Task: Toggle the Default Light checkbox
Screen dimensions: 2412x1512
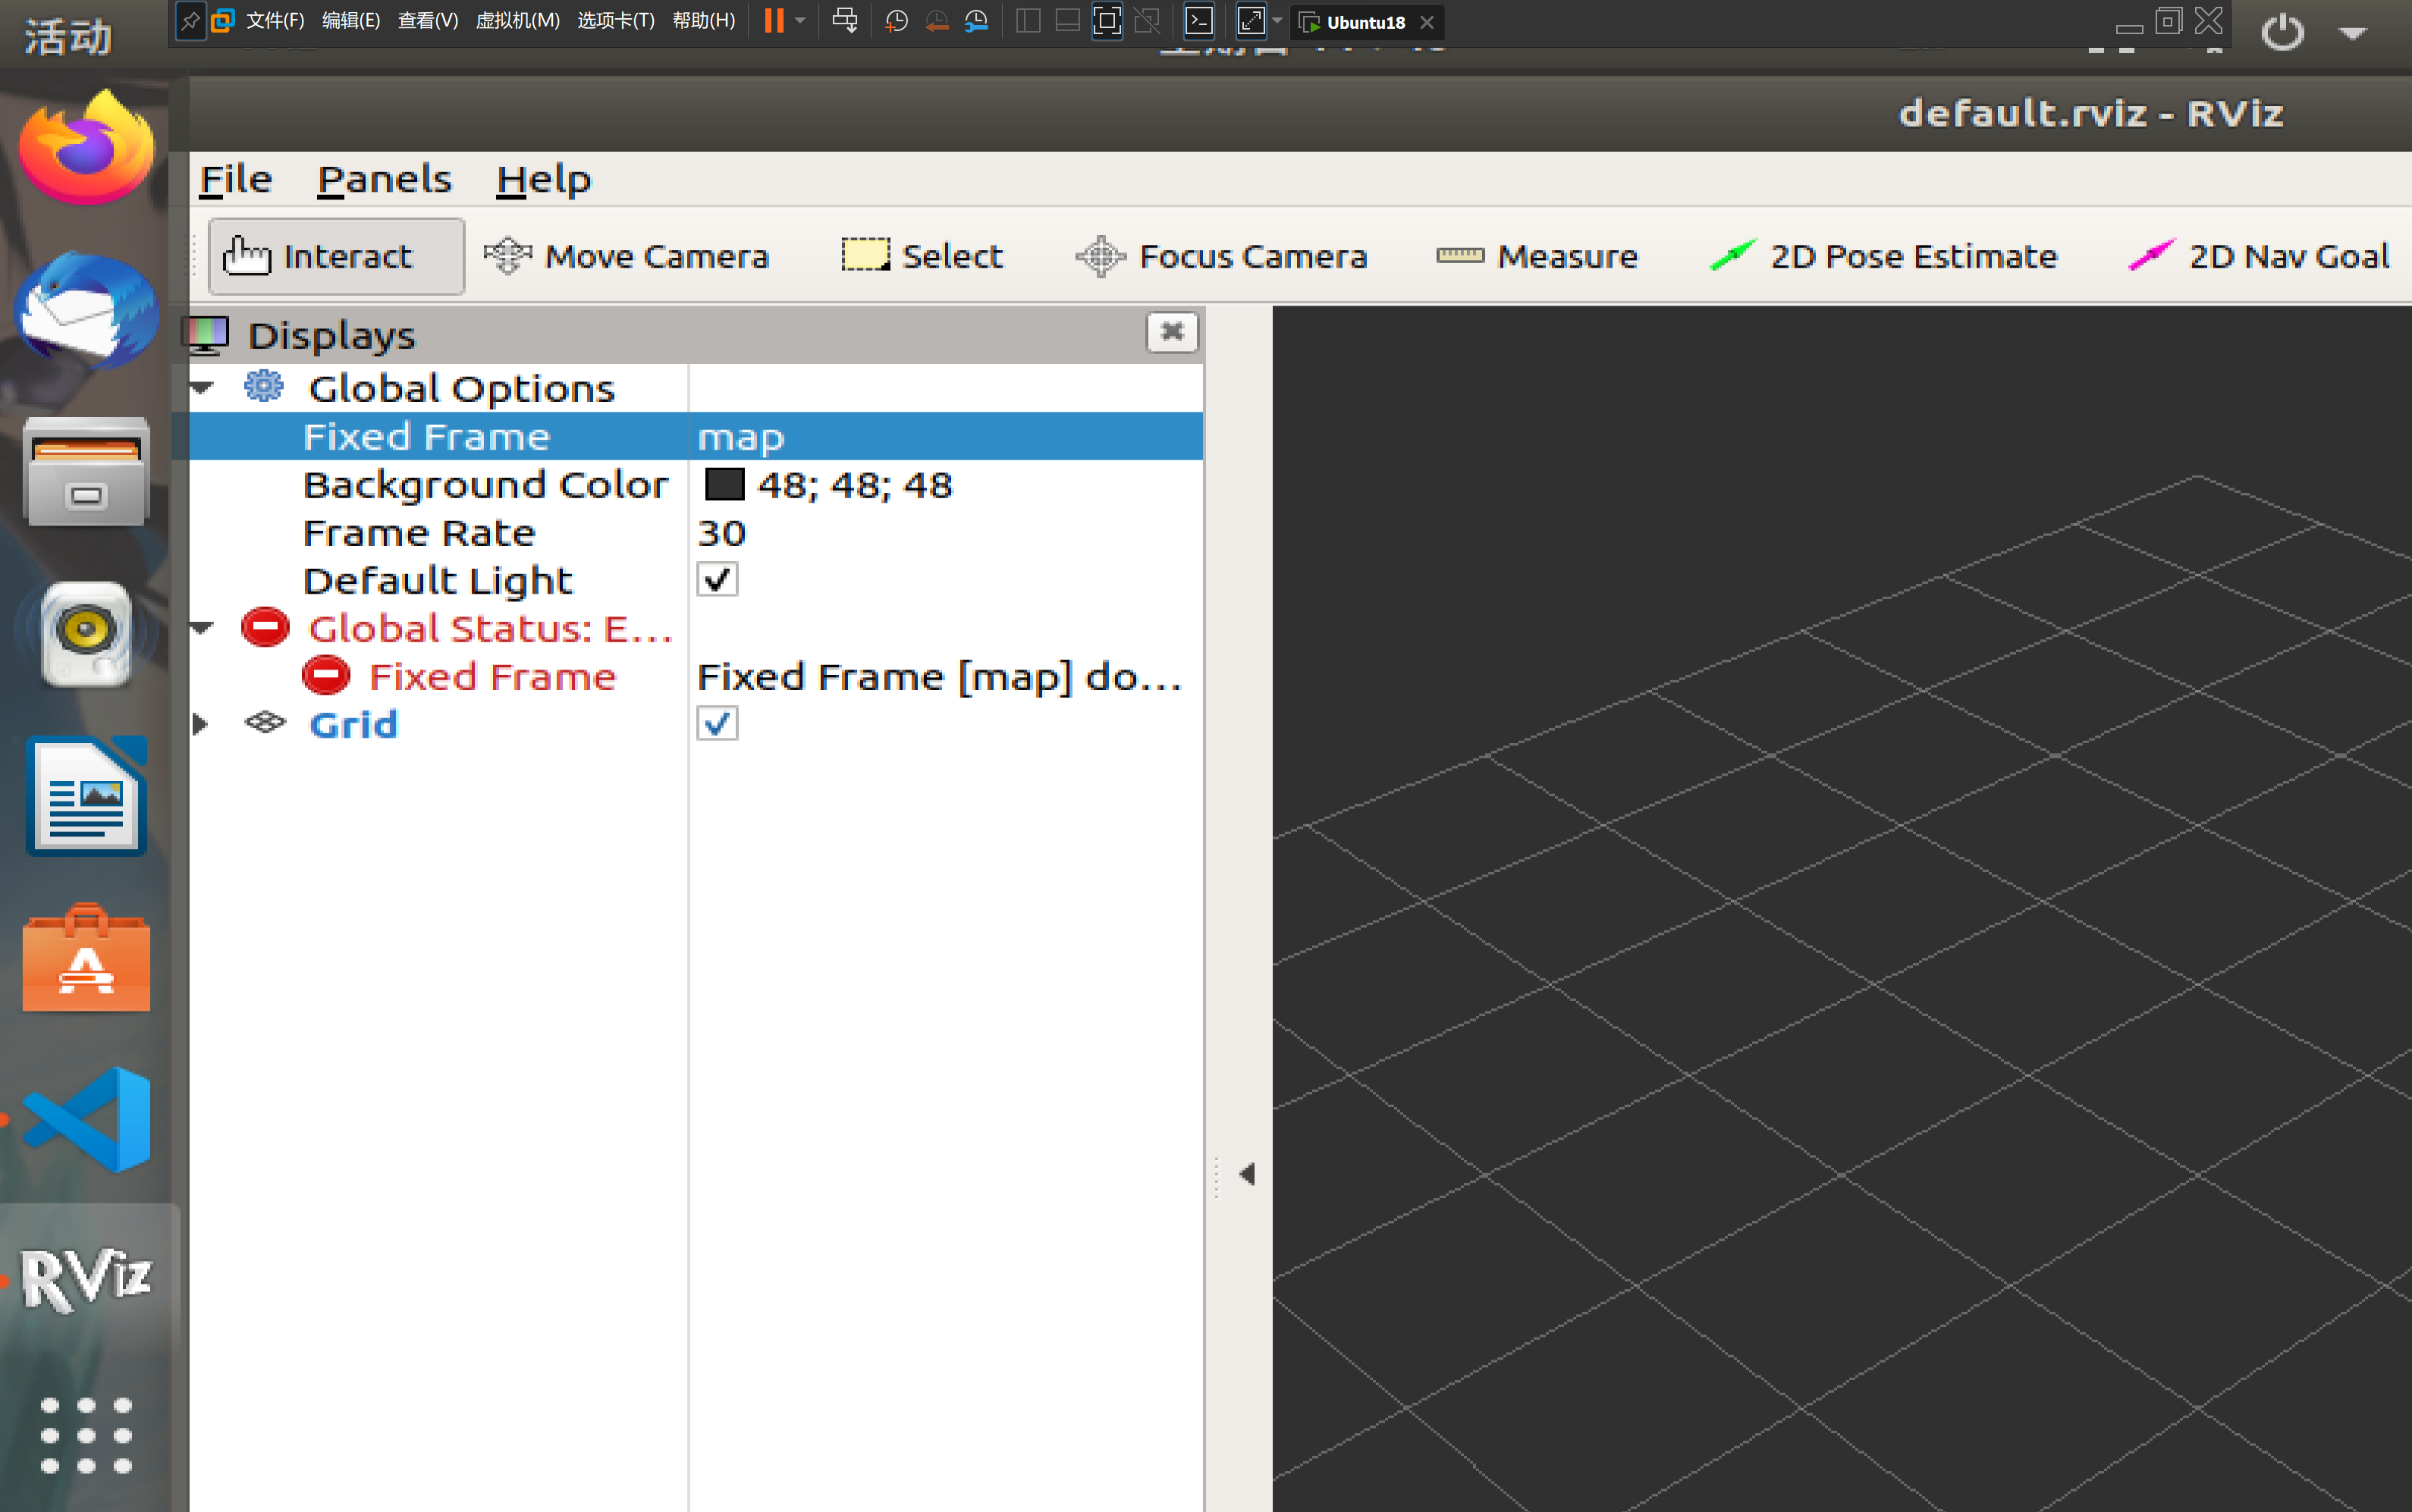Action: click(717, 580)
